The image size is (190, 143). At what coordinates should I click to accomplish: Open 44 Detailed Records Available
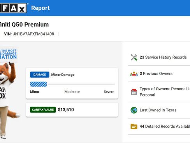tap(165, 126)
